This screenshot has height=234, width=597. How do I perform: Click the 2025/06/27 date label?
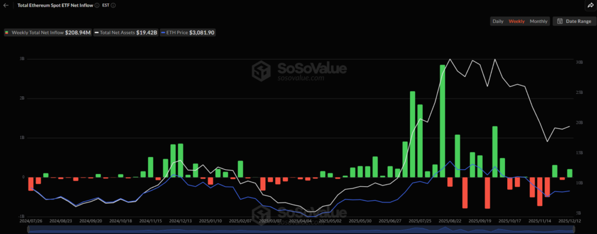click(x=390, y=221)
